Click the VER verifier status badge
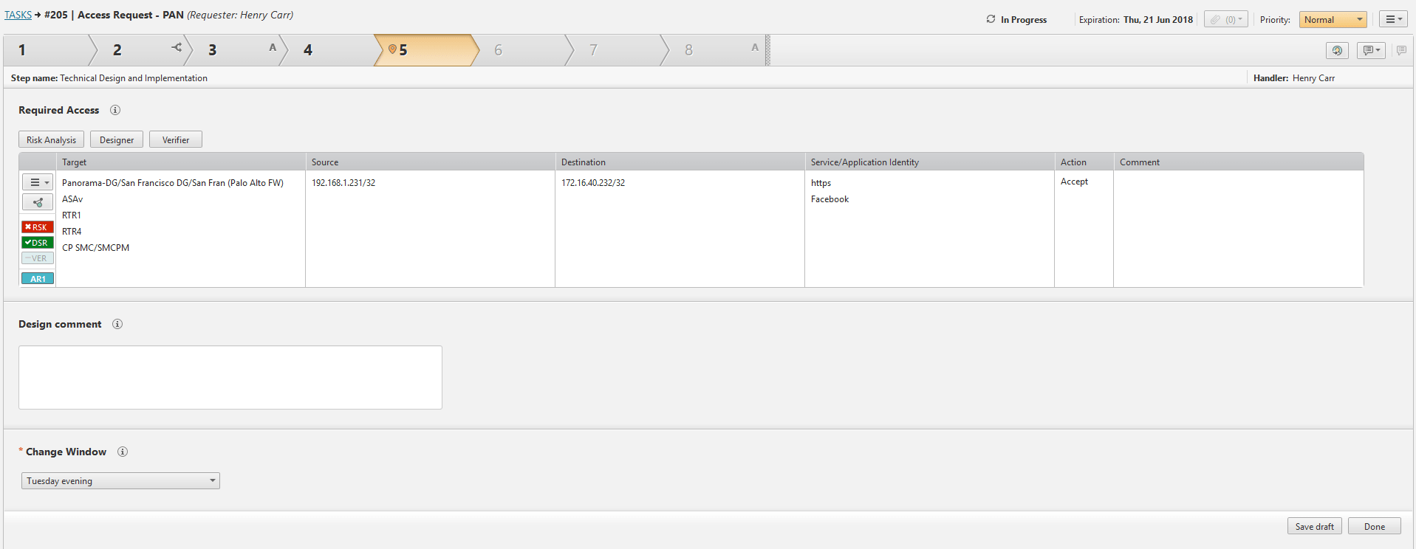1416x549 pixels. 37,258
